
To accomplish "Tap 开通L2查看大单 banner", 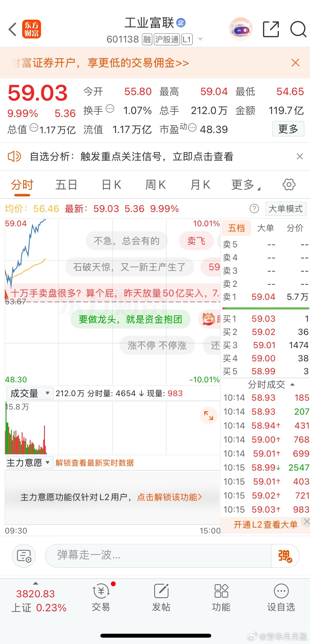I will tap(265, 524).
